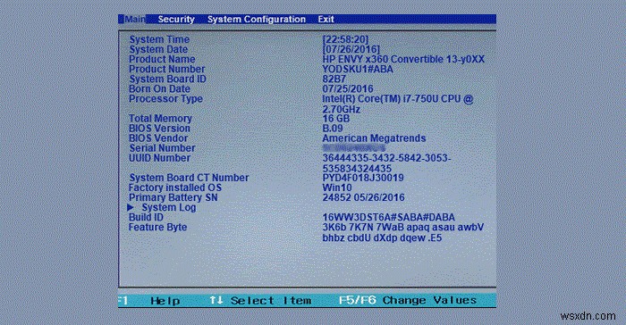Click the Serial Number label

pos(162,148)
